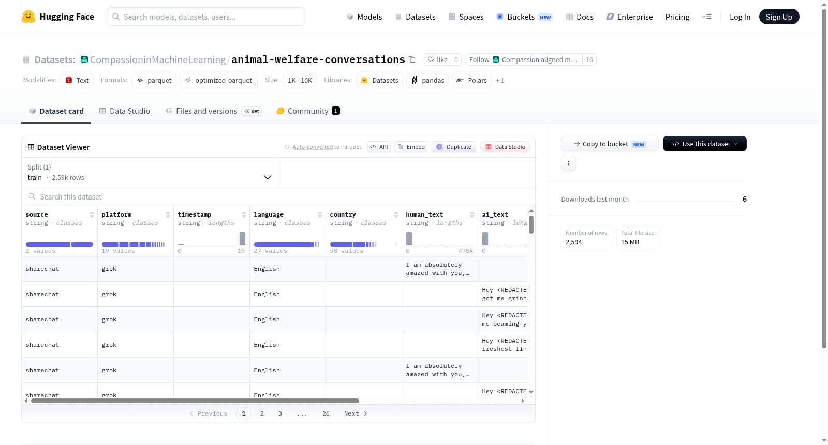Open the Dataset card tab
The height and width of the screenshot is (445, 828).
coord(56,111)
